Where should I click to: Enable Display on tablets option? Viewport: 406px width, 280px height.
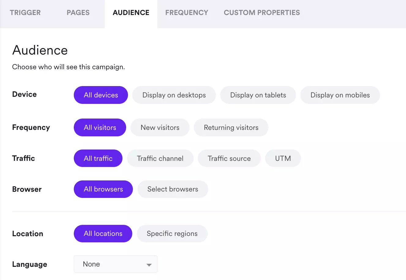(x=258, y=95)
